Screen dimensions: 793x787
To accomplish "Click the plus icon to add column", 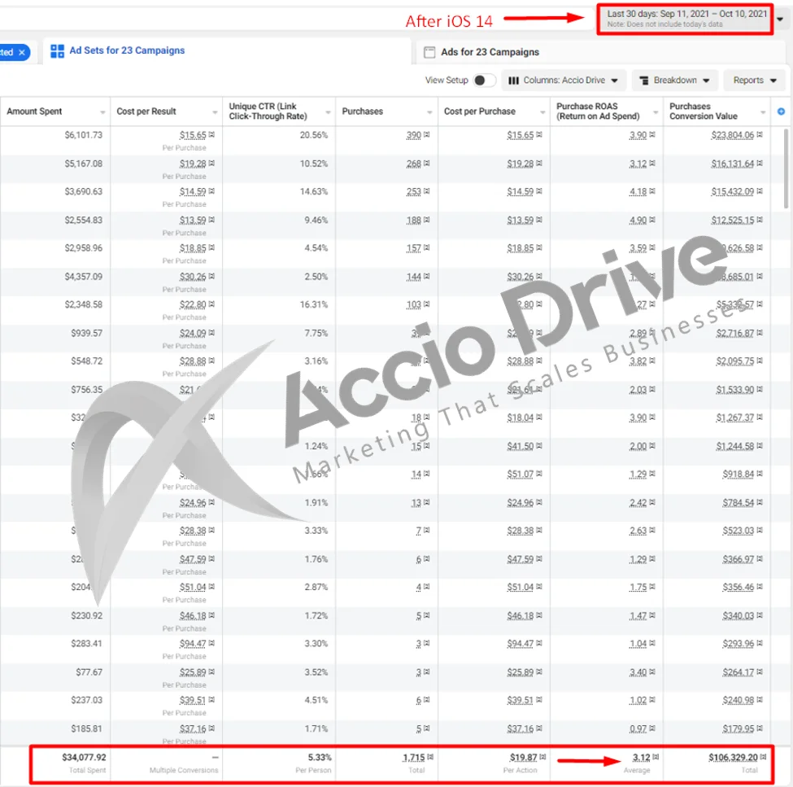I will click(x=782, y=111).
